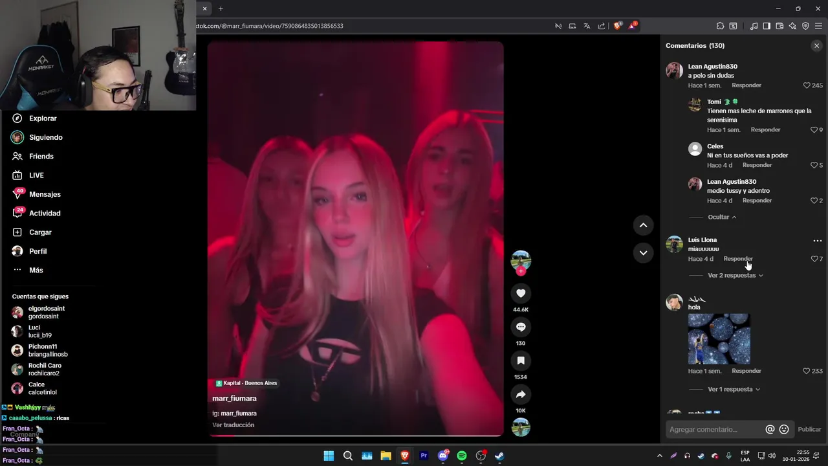Open Spotify from the taskbar
This screenshot has width=828, height=466.
point(462,456)
